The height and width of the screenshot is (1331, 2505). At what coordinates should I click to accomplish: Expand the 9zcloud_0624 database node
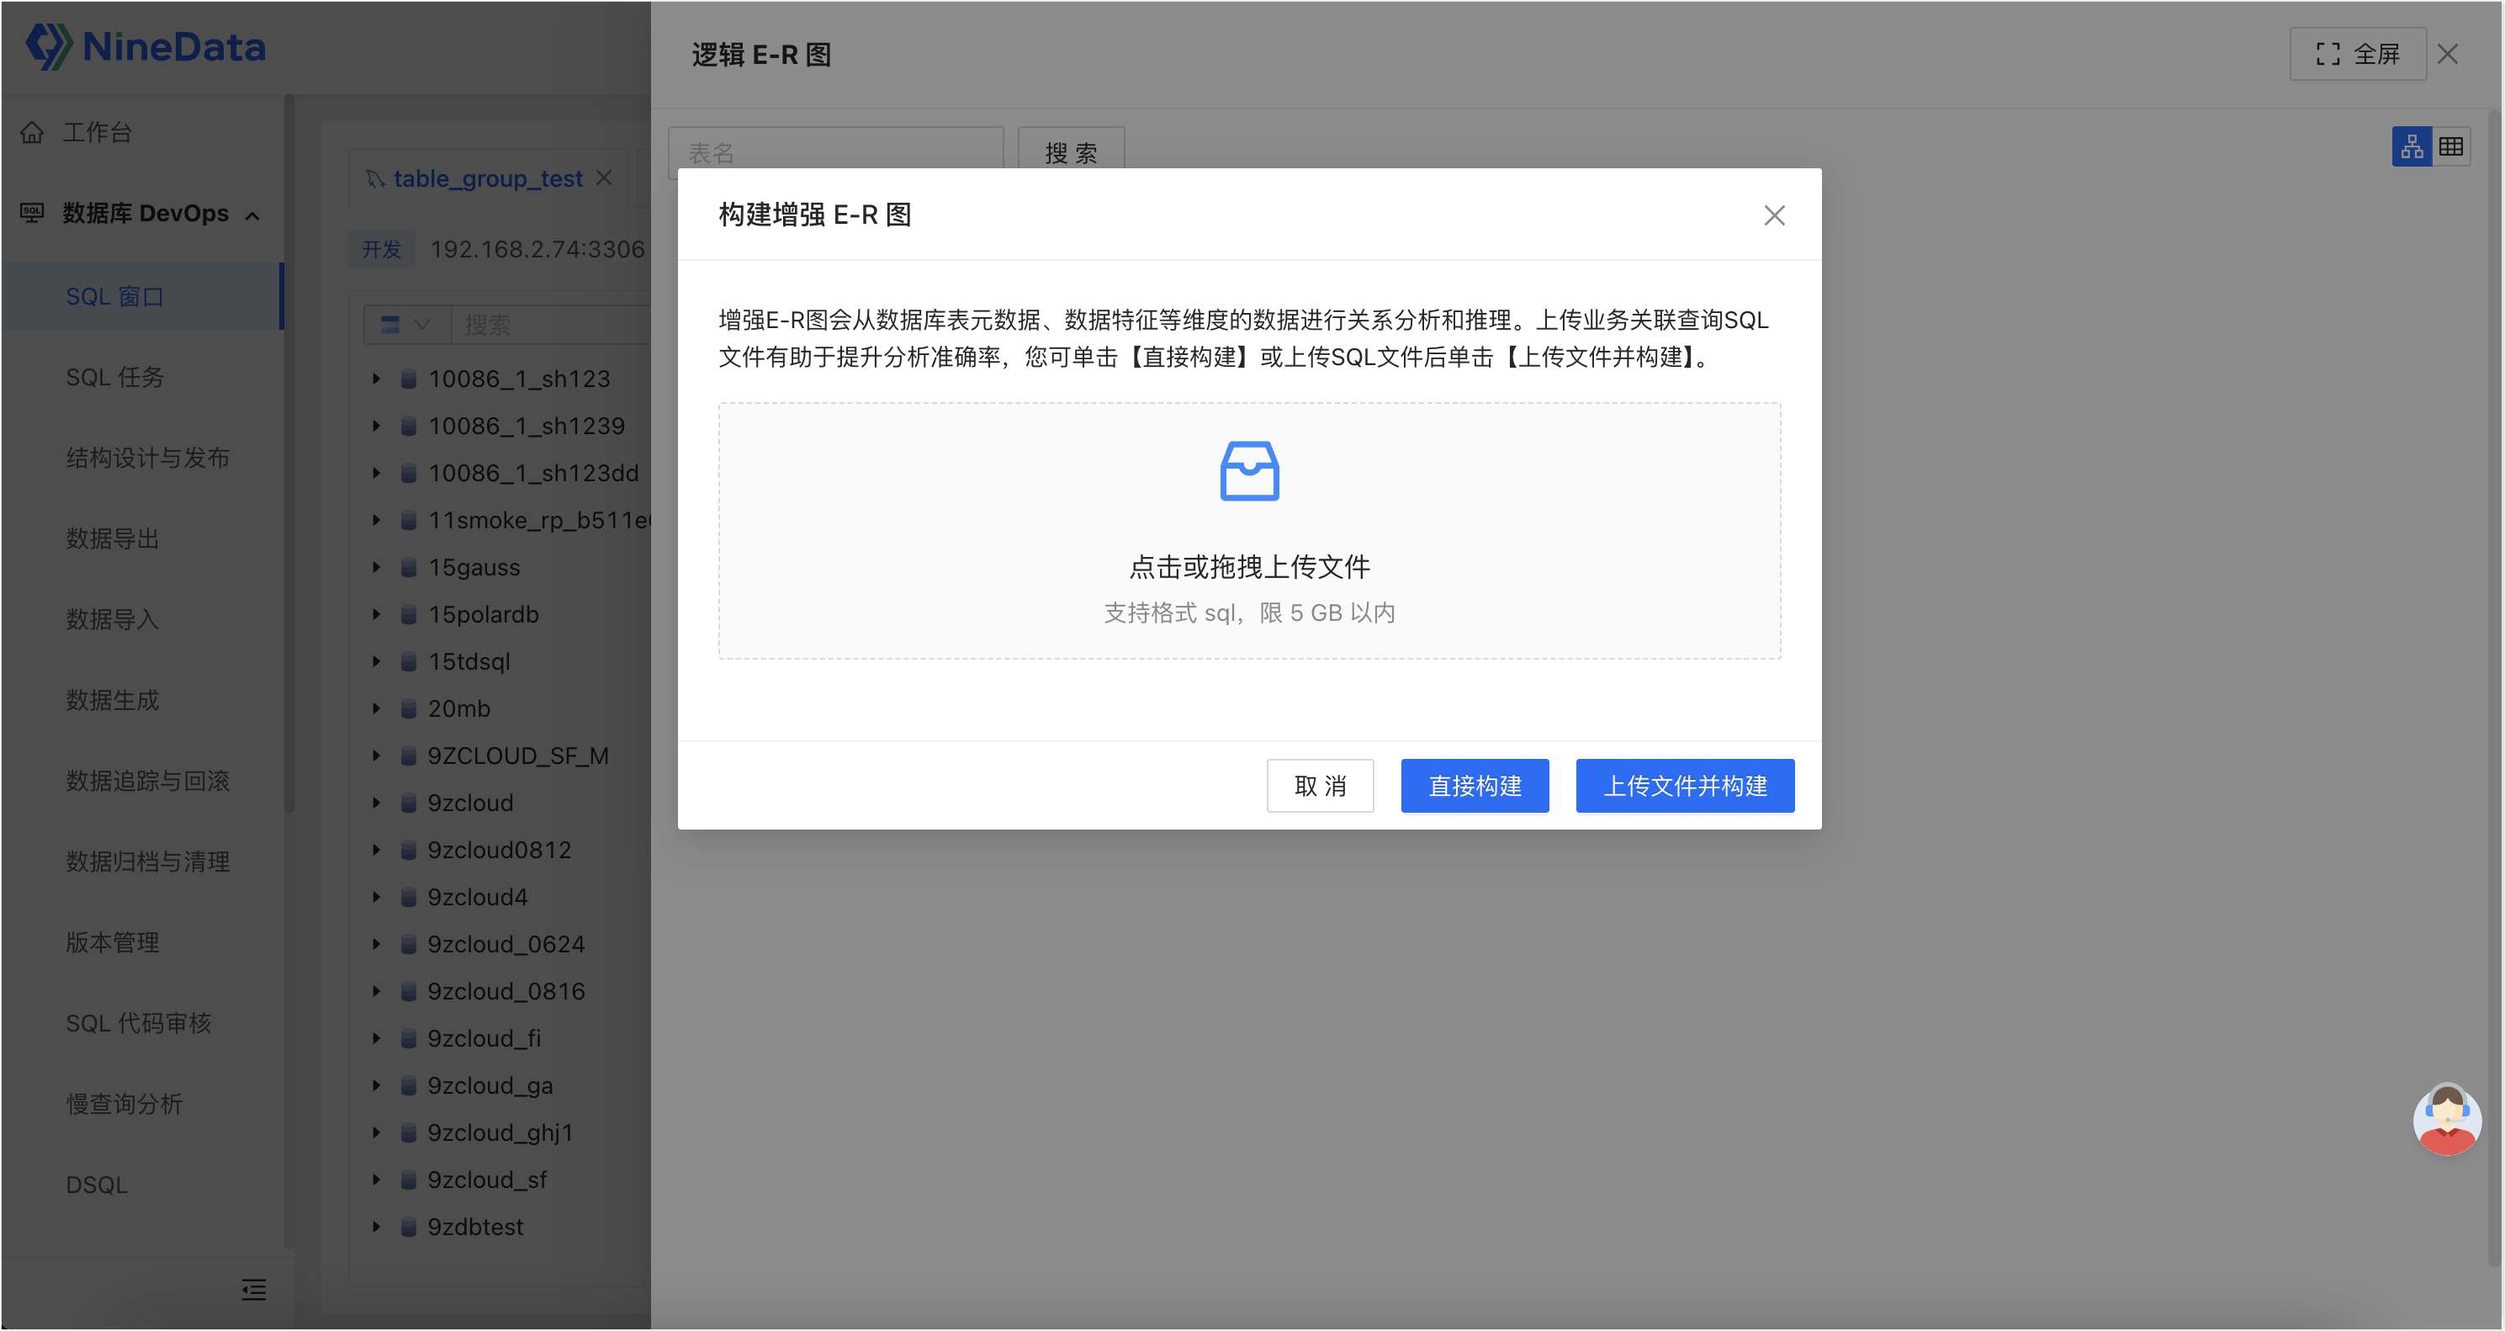[x=376, y=944]
